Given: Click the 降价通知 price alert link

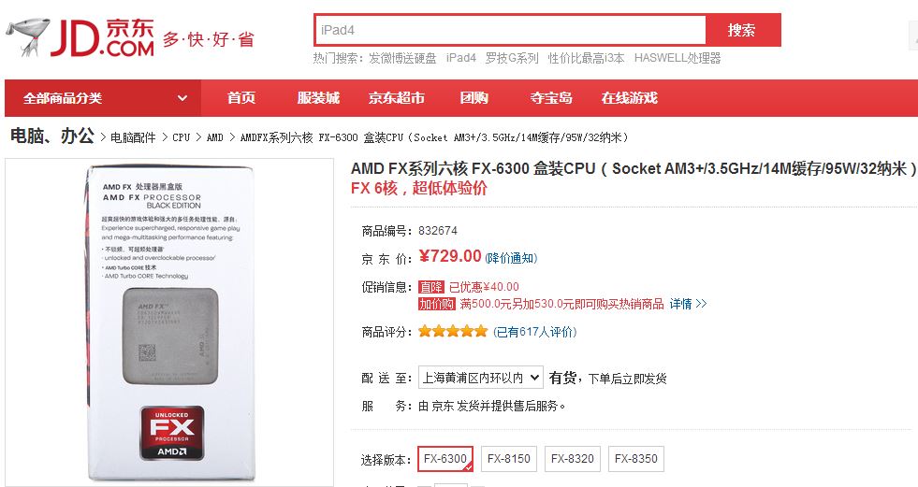Looking at the screenshot, I should 511,258.
